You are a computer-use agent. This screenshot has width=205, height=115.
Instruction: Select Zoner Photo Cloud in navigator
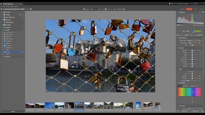(10, 17)
